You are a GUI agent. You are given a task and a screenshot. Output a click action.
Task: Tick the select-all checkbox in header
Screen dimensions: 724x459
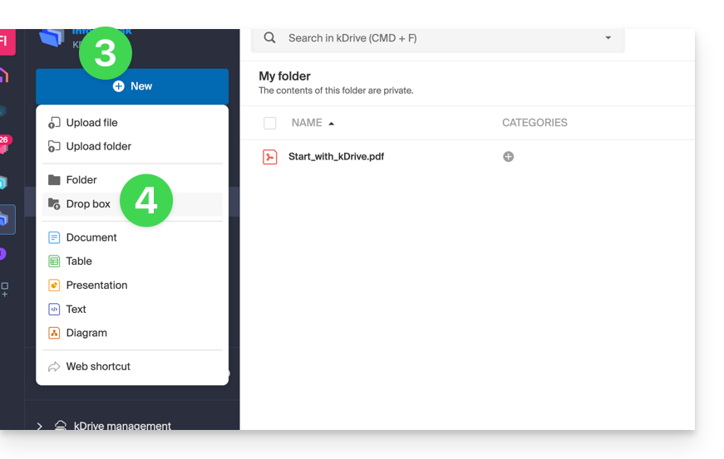(269, 123)
